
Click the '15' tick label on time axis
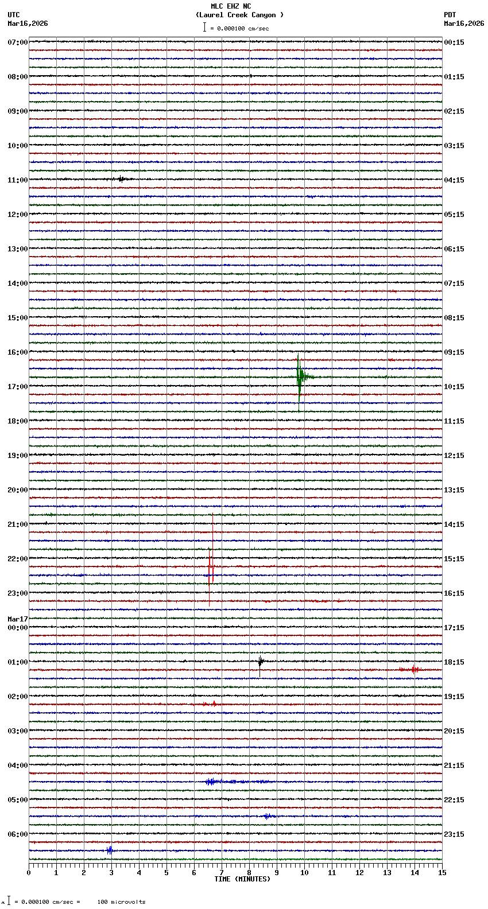click(x=442, y=873)
